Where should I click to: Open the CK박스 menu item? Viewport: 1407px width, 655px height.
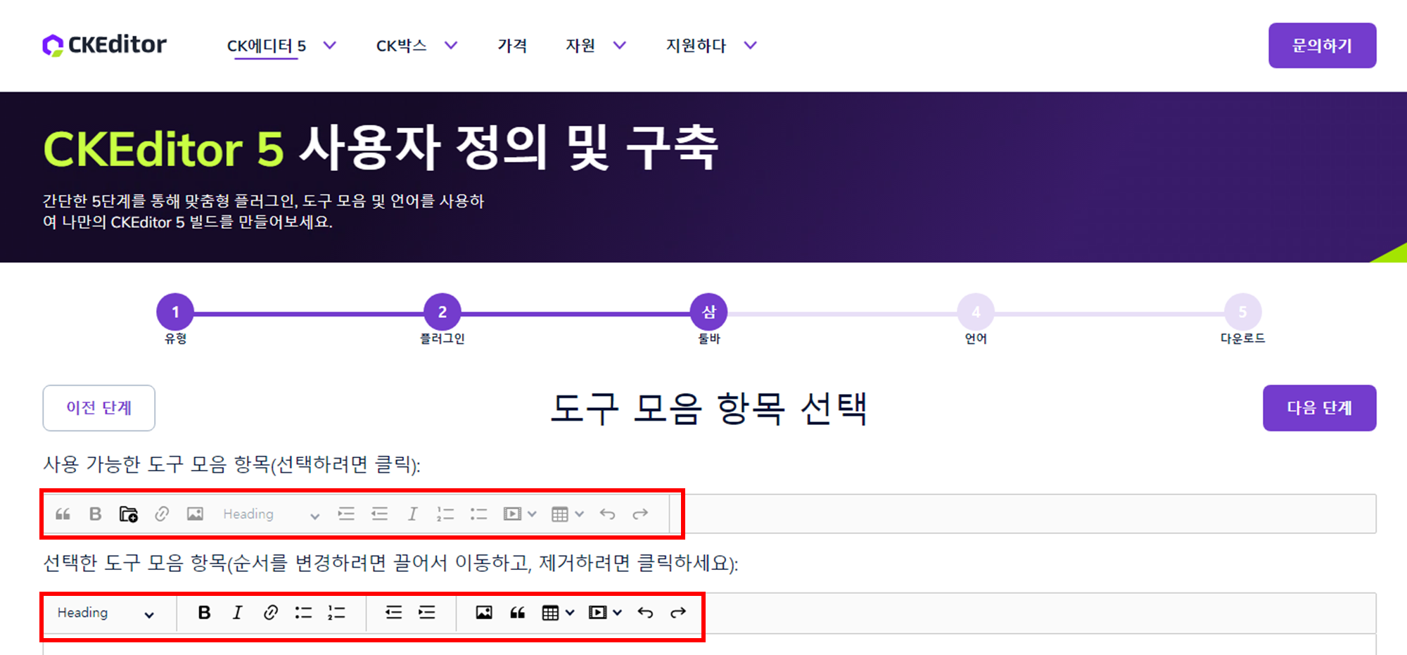tap(402, 46)
